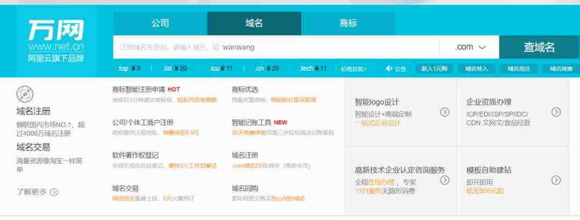The image size is (580, 220).
Task: Open the .com domain suffix dropdown
Action: [x=469, y=47]
